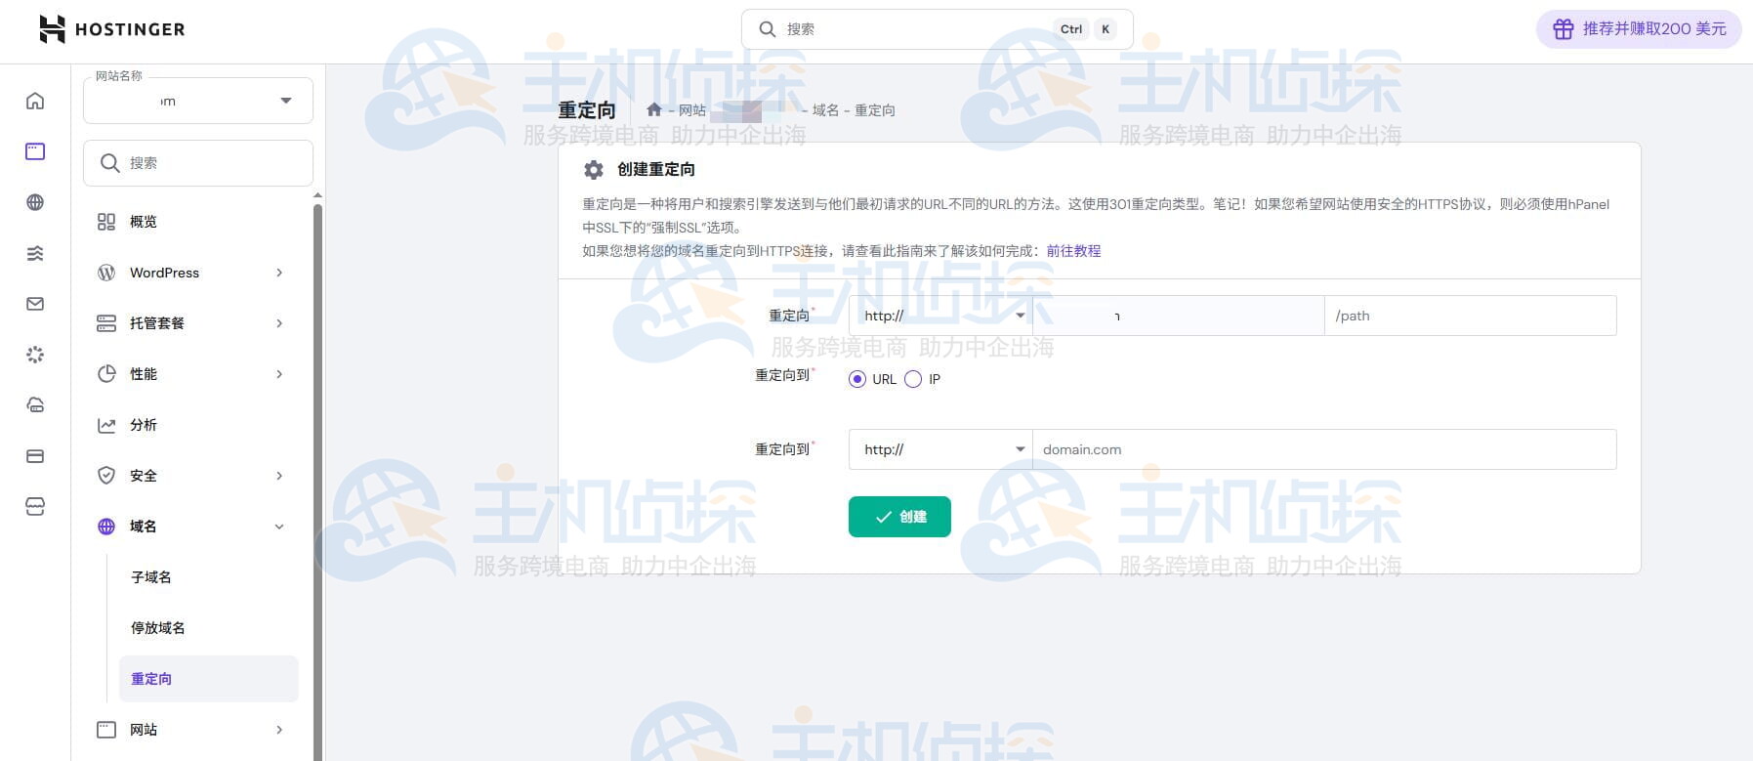This screenshot has height=761, width=1753.
Task: Click the magnifier in top search bar
Action: [x=768, y=29]
